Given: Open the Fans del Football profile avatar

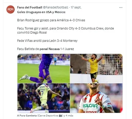Looking at the screenshot, I should point(11,9).
